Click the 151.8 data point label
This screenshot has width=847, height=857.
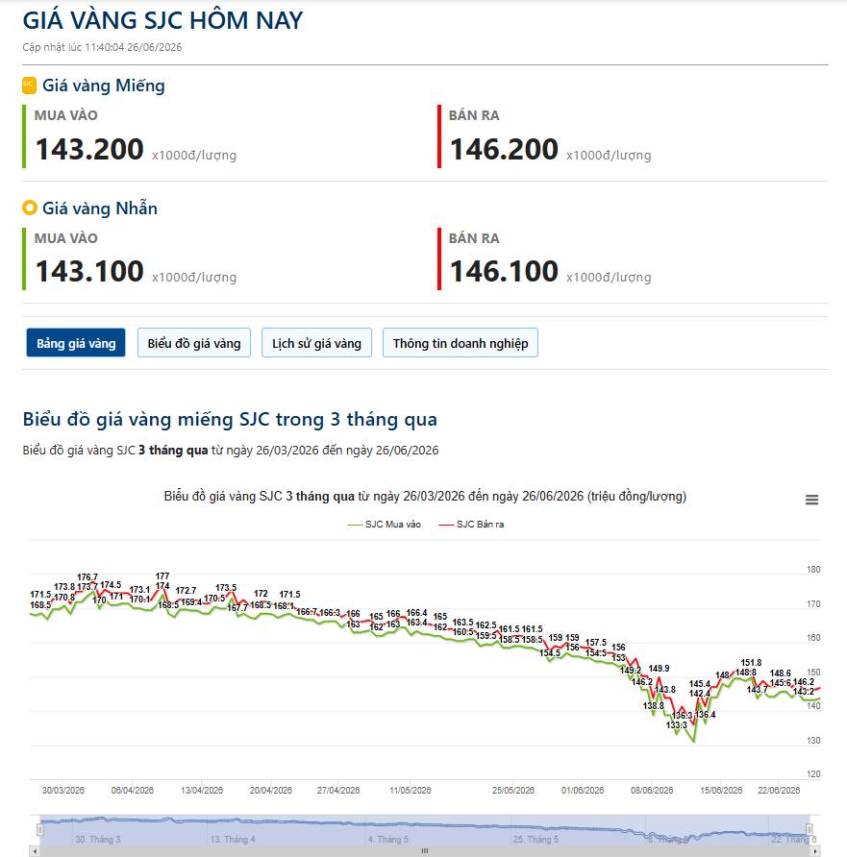pos(751,662)
